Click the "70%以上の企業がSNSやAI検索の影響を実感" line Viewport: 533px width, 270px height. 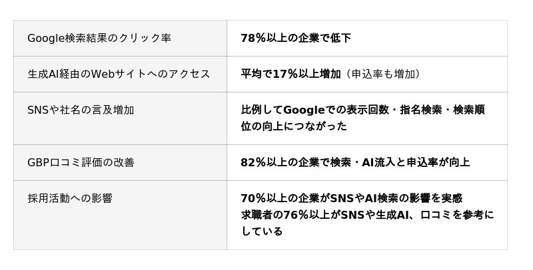351,198
